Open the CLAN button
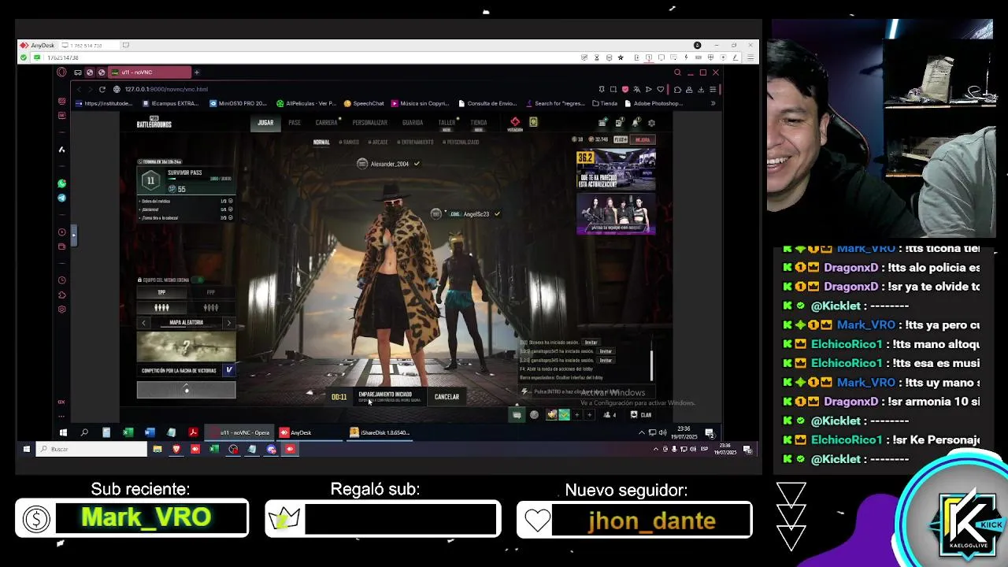1008x567 pixels. point(641,415)
